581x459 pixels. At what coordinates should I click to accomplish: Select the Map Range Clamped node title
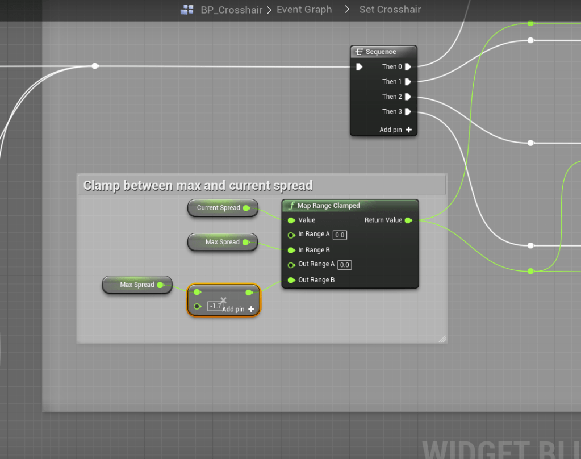coord(329,206)
